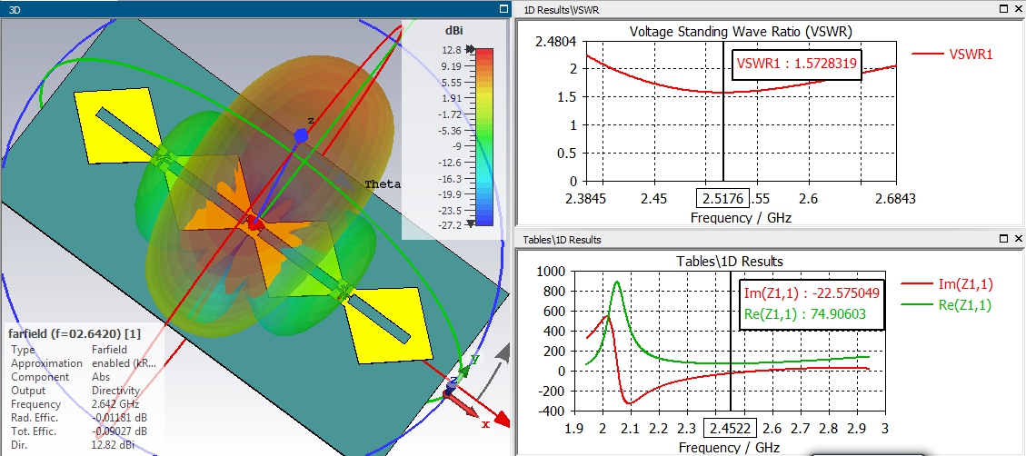Click the farfield (f=02.6420) [1] heading

pos(74,333)
